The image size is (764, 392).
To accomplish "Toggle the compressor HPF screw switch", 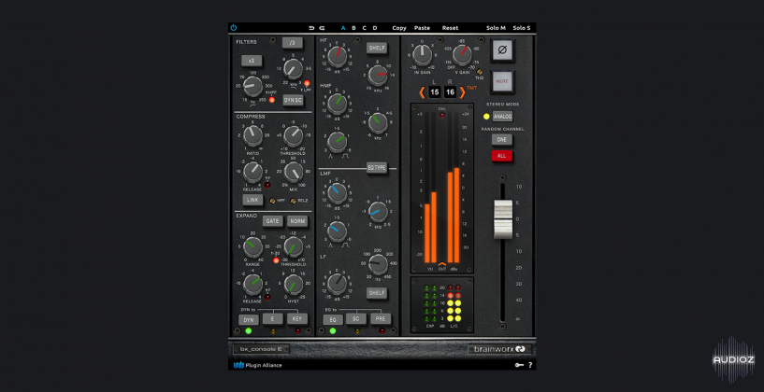I will (272, 201).
